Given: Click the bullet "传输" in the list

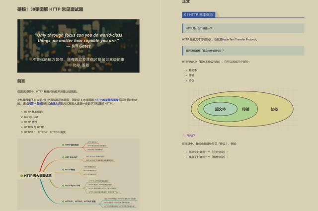Looking at the screenshot, I should (191, 75).
